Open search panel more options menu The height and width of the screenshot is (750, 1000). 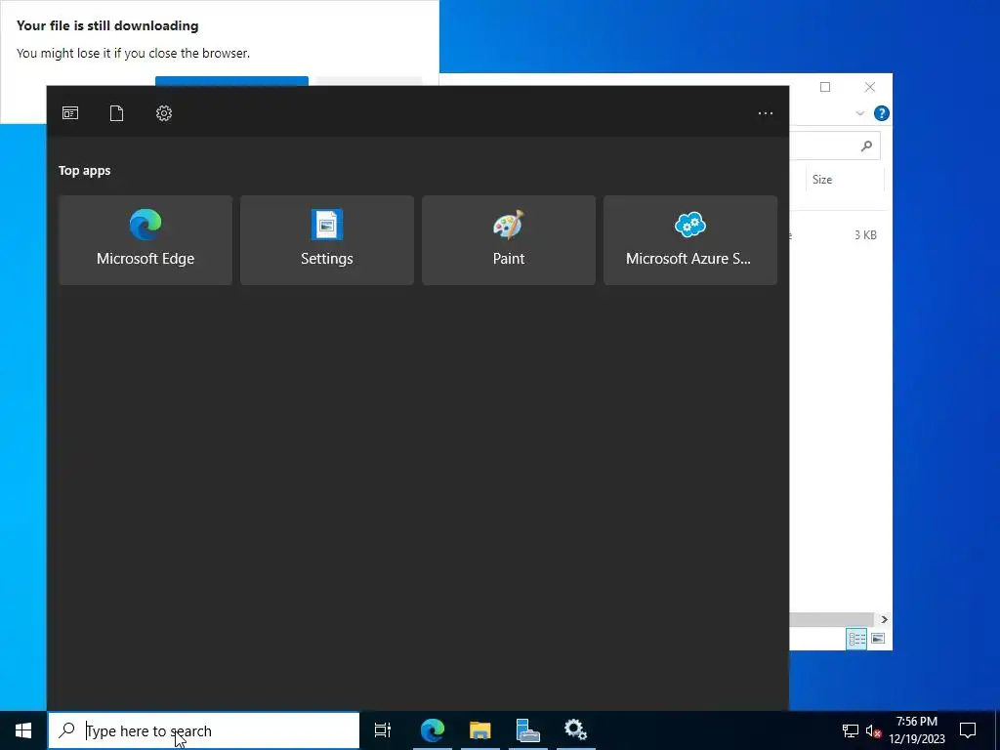[x=766, y=113]
